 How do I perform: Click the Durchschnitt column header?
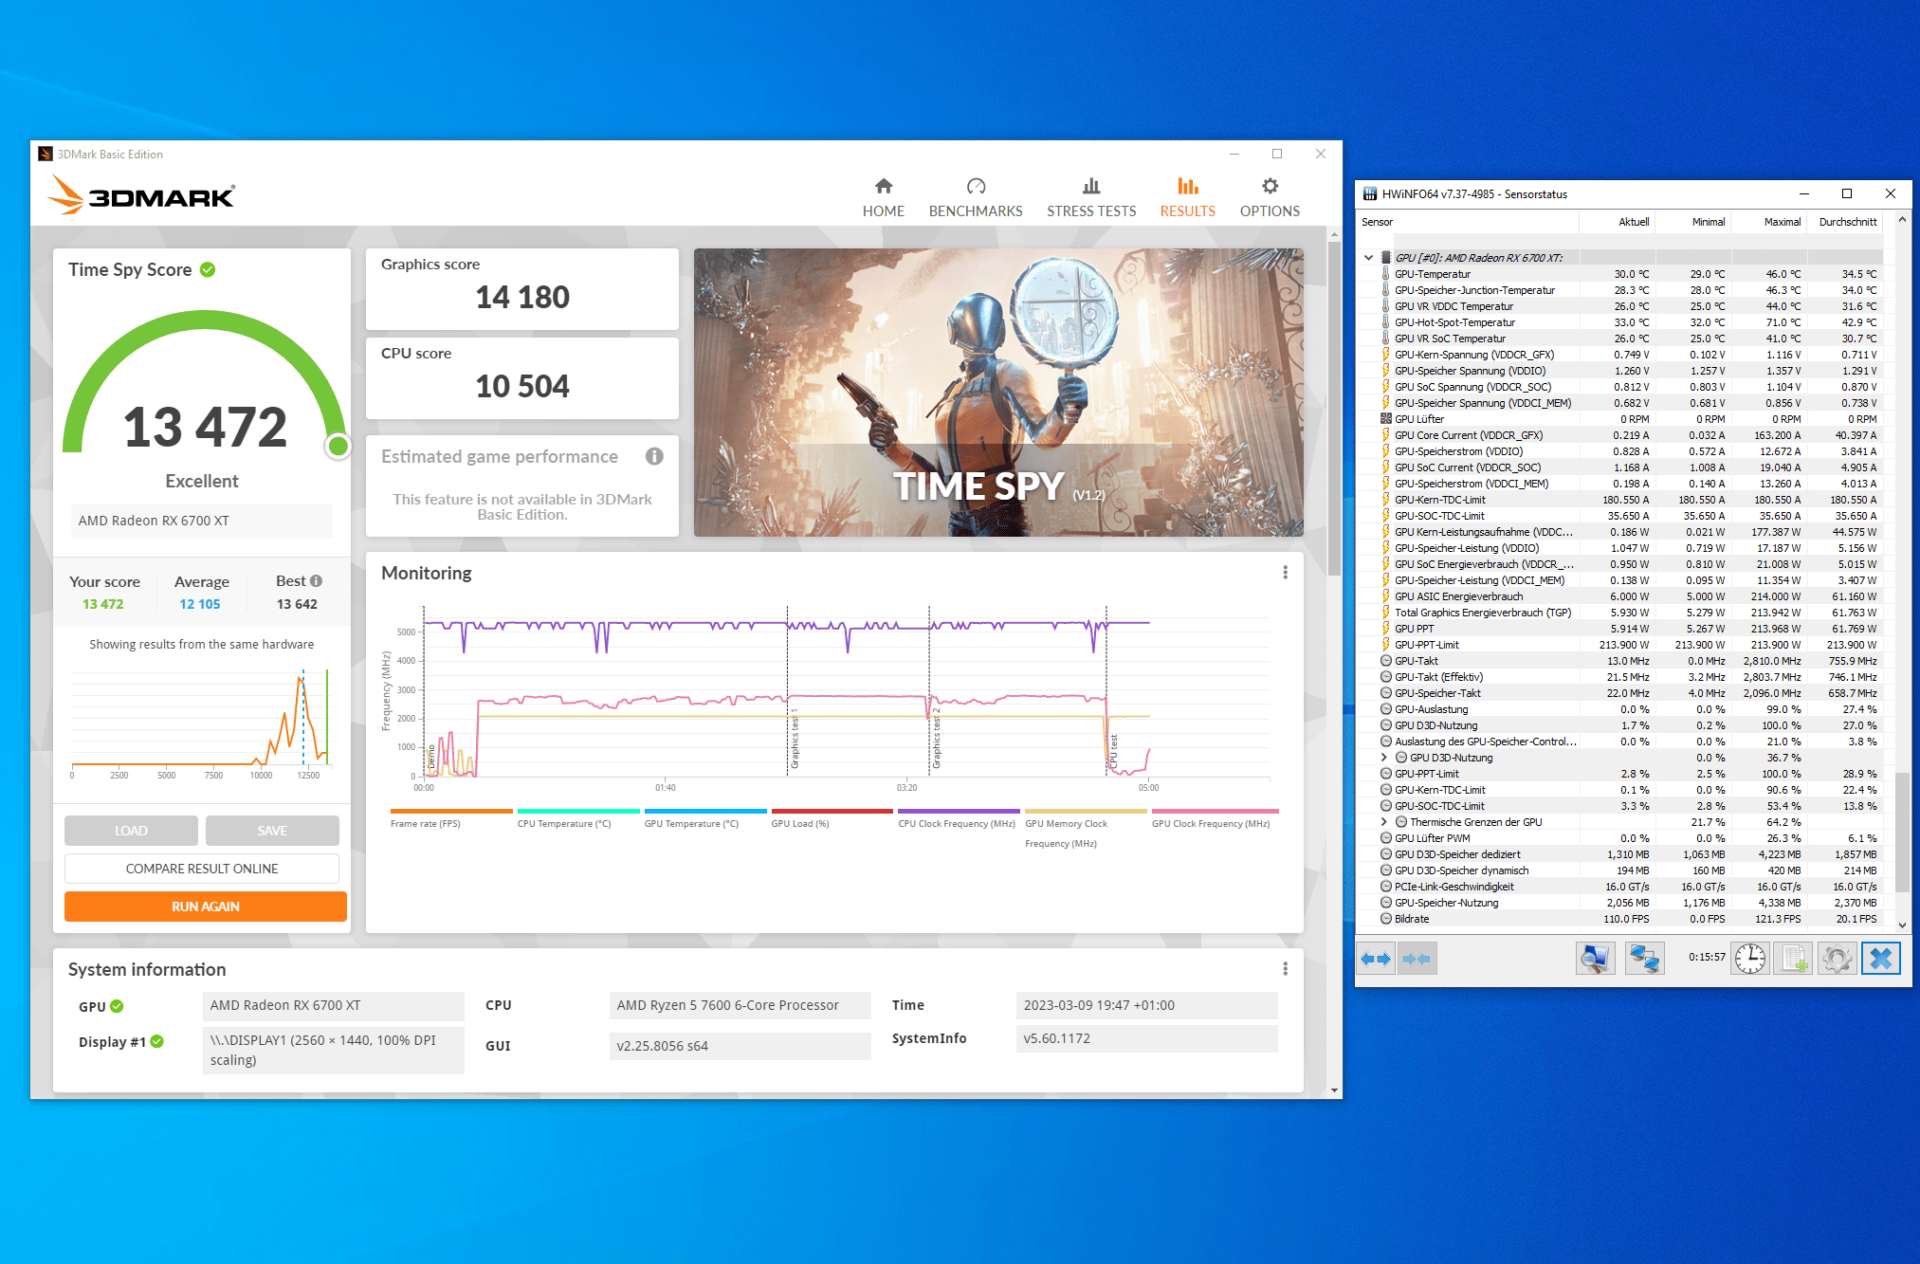pos(1844,222)
